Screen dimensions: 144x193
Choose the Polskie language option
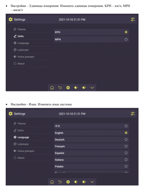(91, 166)
